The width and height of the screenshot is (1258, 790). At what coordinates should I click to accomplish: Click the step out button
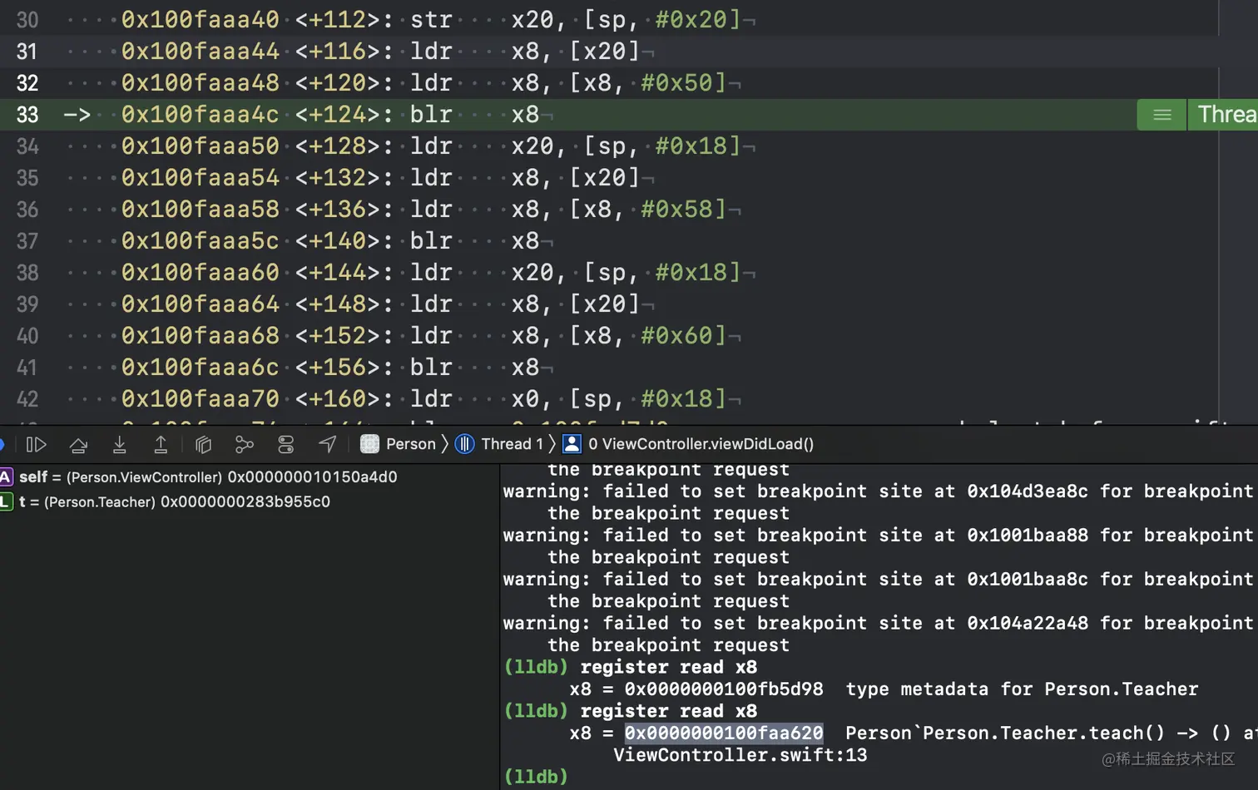pos(161,445)
